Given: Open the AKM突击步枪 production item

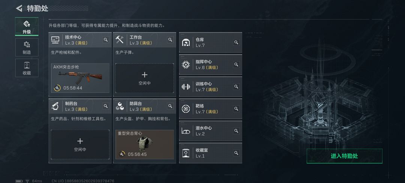Looking at the screenshot, I should coord(80,78).
